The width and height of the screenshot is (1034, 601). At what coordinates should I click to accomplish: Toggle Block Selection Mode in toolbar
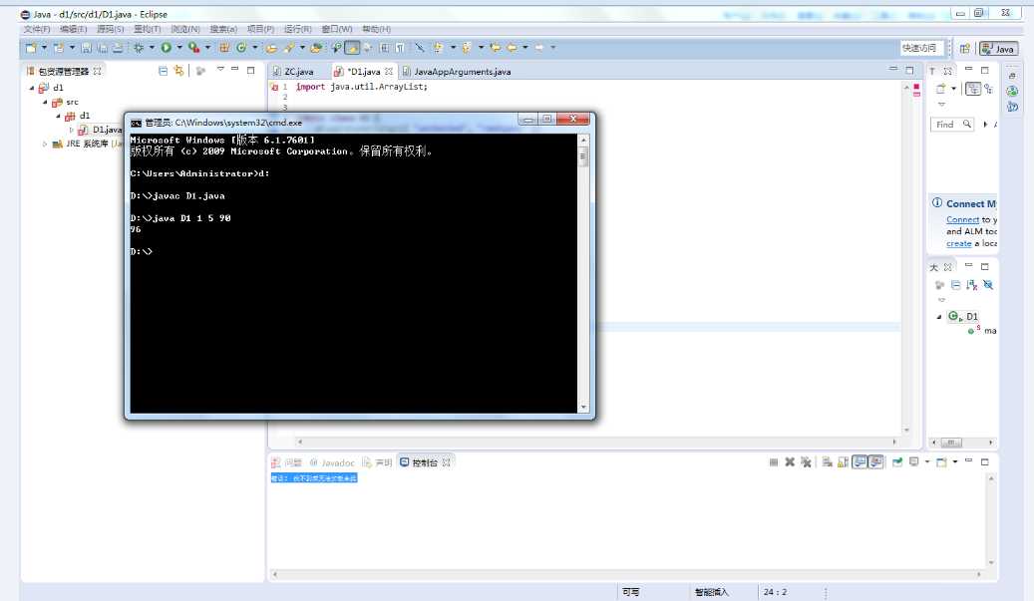click(384, 48)
